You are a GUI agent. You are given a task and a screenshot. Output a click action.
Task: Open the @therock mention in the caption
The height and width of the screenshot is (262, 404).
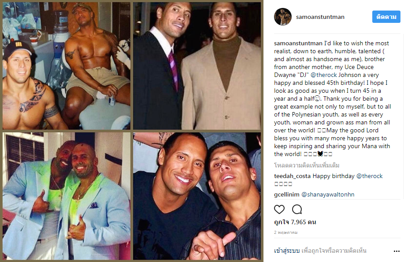pos(324,75)
